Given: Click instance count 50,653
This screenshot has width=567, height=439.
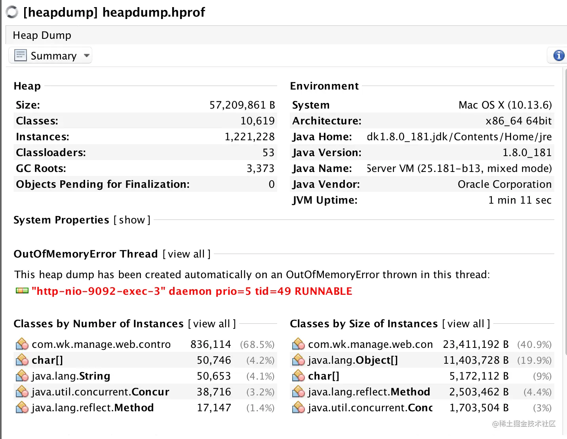Looking at the screenshot, I should [214, 376].
